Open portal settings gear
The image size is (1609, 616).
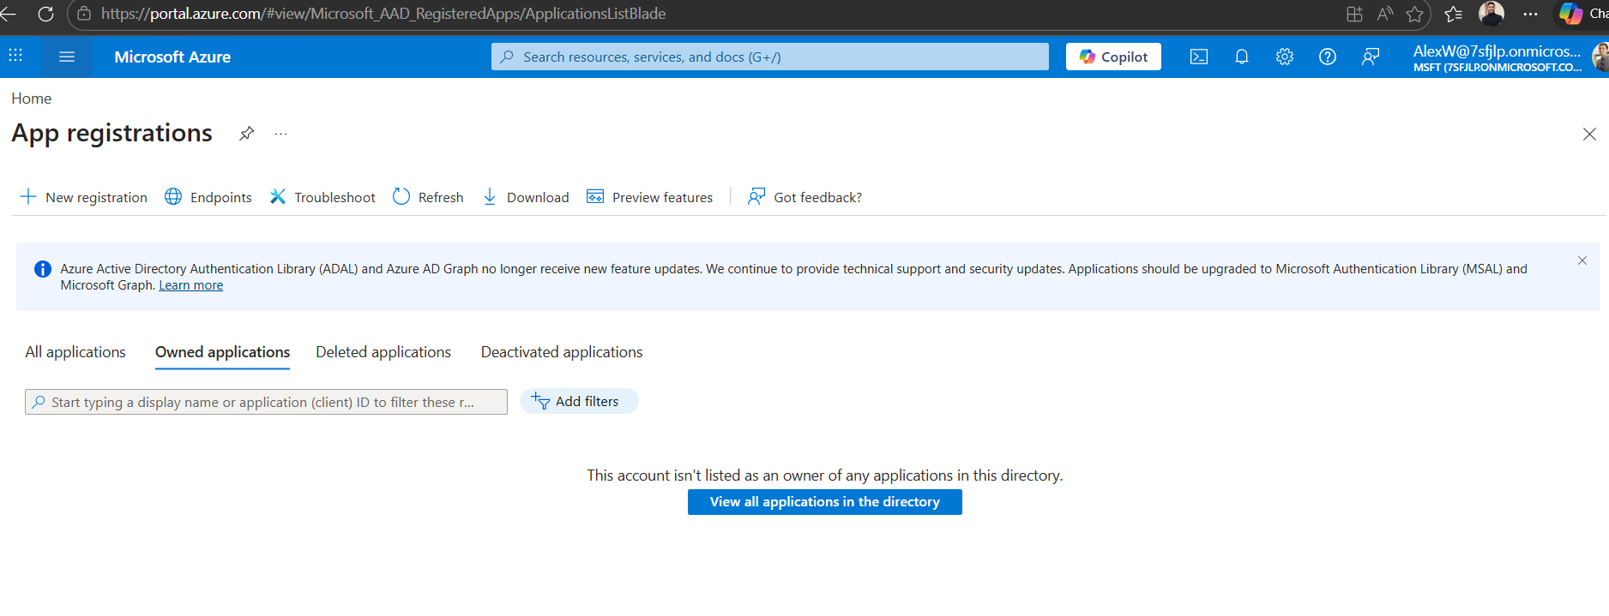click(x=1285, y=57)
